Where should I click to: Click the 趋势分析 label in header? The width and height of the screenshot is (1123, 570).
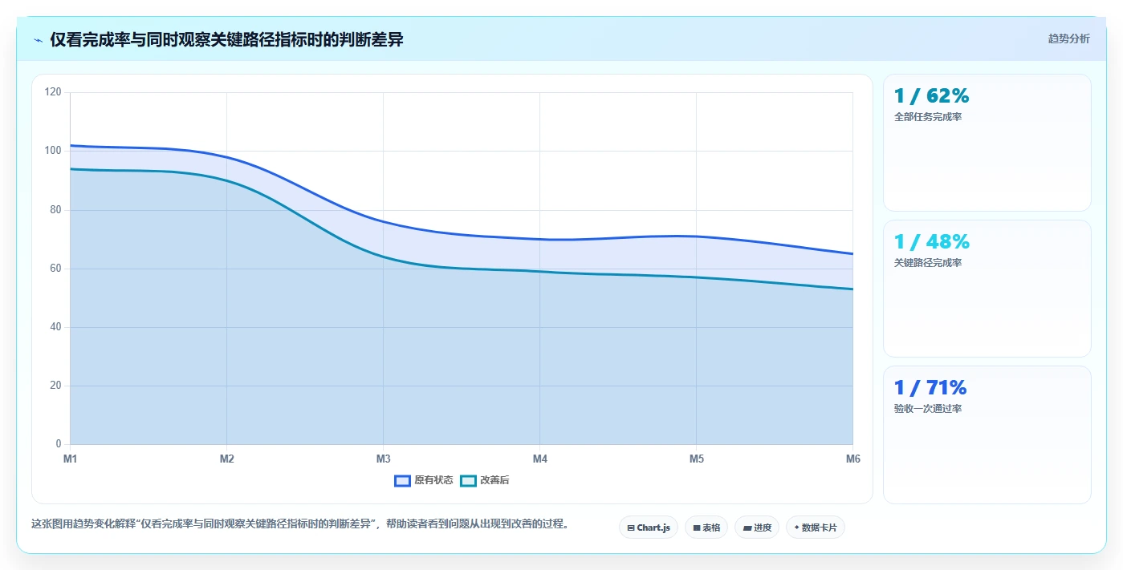(1068, 38)
